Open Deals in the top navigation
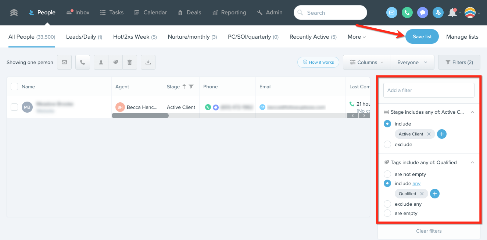Screen dimensions: 487x240 (190, 13)
